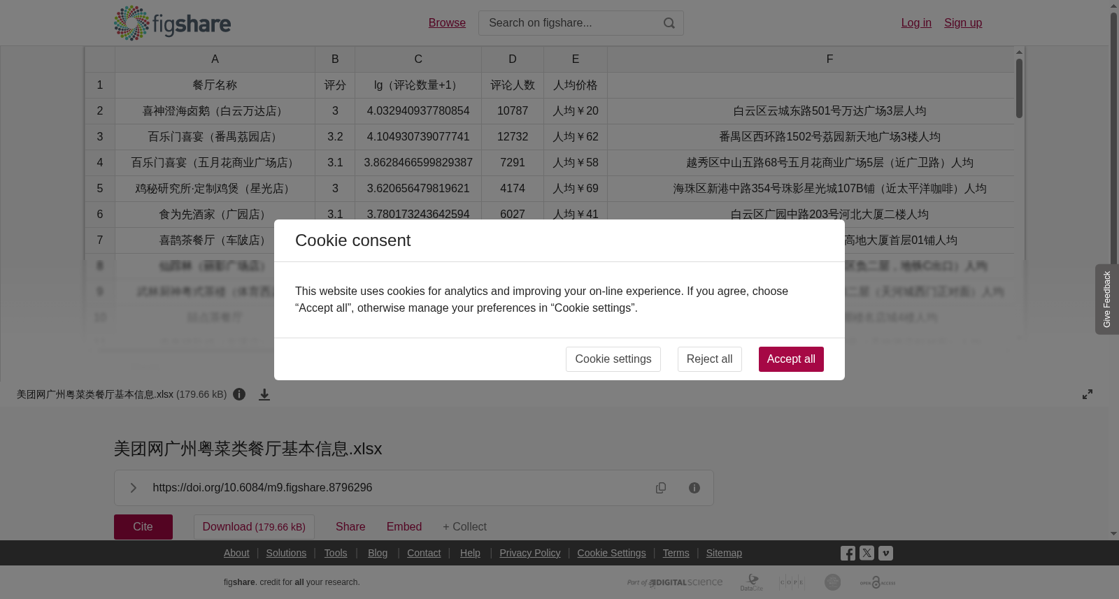Click cell 鸡秘研究所·定制鸡煲（星光店）
The width and height of the screenshot is (1119, 599).
click(x=215, y=189)
